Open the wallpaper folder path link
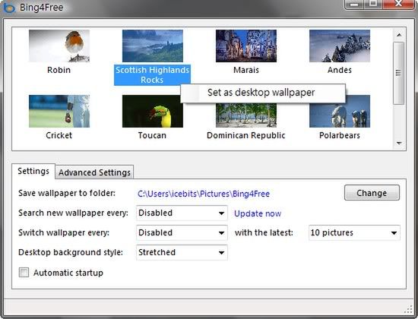The width and height of the screenshot is (418, 319). tap(204, 194)
